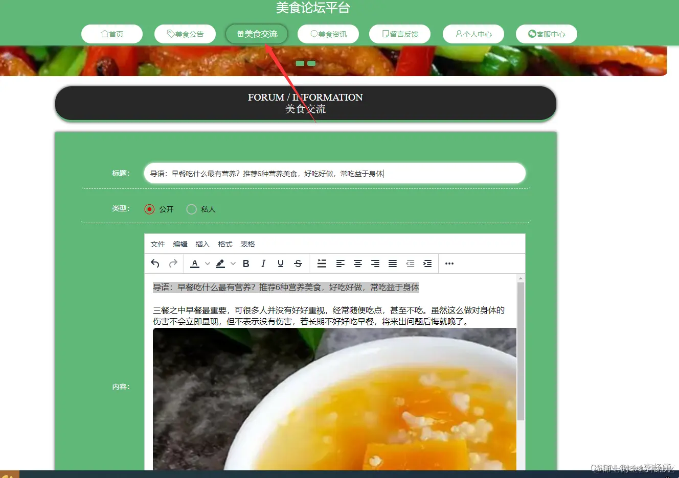Expand text color dropdown arrow
This screenshot has height=478, width=679.
point(208,264)
